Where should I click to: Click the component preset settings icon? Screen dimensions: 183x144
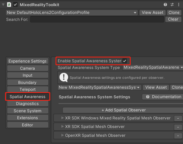click(x=172, y=5)
